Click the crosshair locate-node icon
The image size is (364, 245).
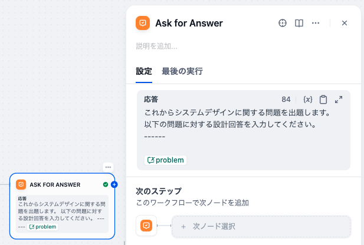click(x=282, y=23)
